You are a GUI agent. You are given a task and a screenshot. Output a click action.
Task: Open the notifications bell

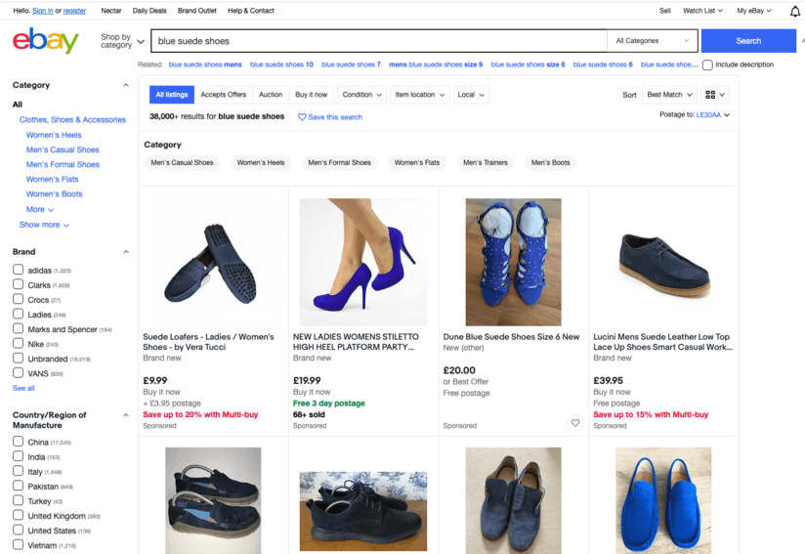(794, 11)
